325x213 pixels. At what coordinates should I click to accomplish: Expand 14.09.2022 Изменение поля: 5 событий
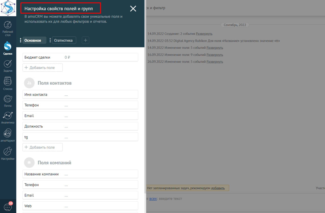(x=215, y=48)
